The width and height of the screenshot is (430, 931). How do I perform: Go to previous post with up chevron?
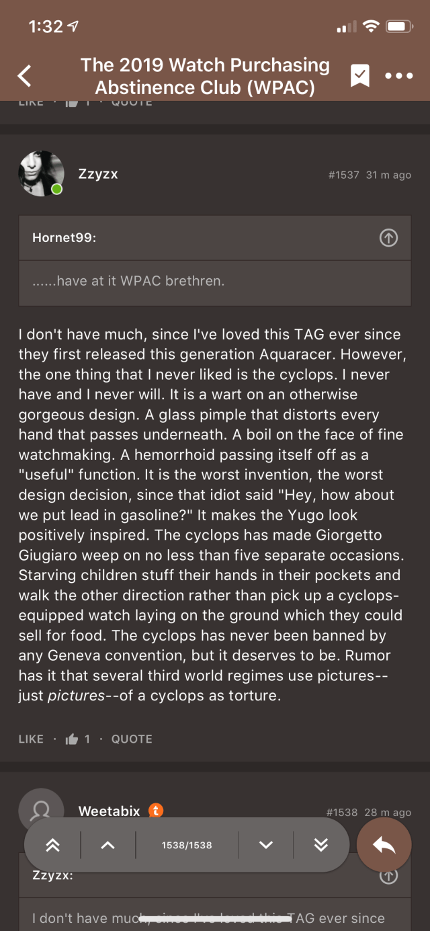point(107,845)
